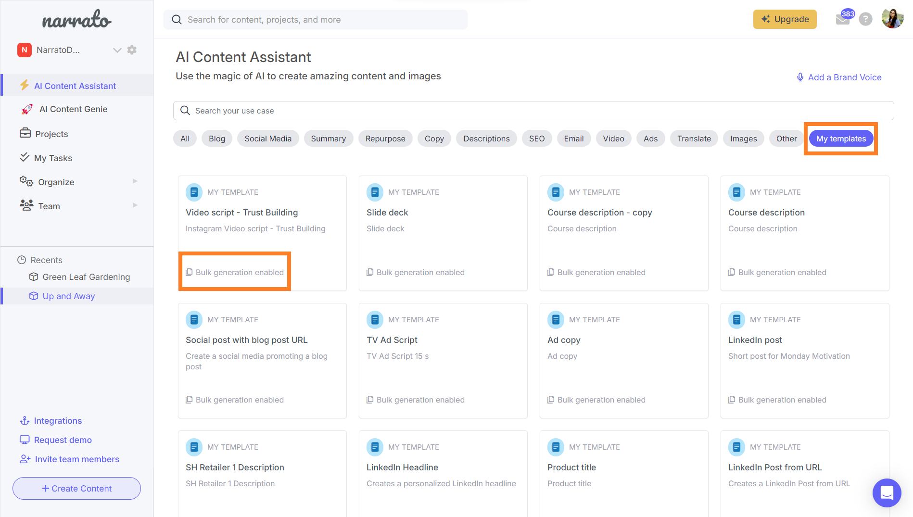Focus the global content search field

click(x=316, y=19)
